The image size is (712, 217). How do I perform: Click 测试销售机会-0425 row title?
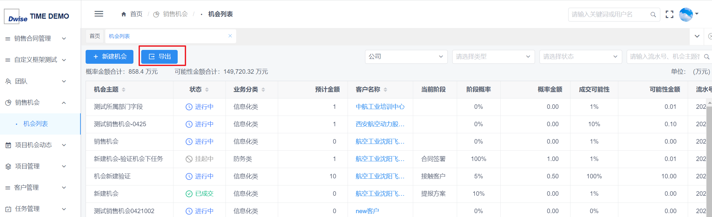coord(120,124)
